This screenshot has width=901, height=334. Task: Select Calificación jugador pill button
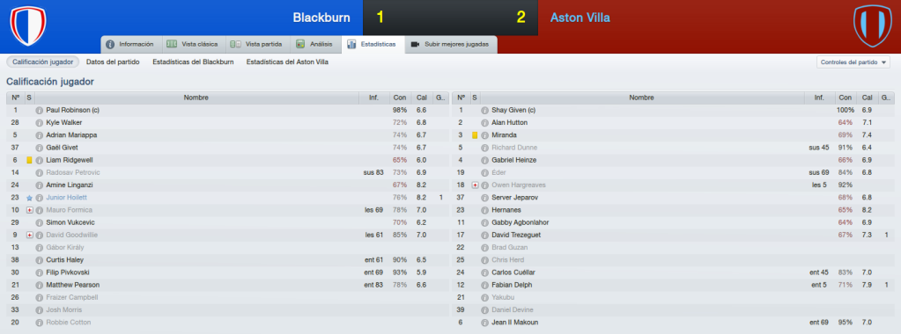(42, 62)
